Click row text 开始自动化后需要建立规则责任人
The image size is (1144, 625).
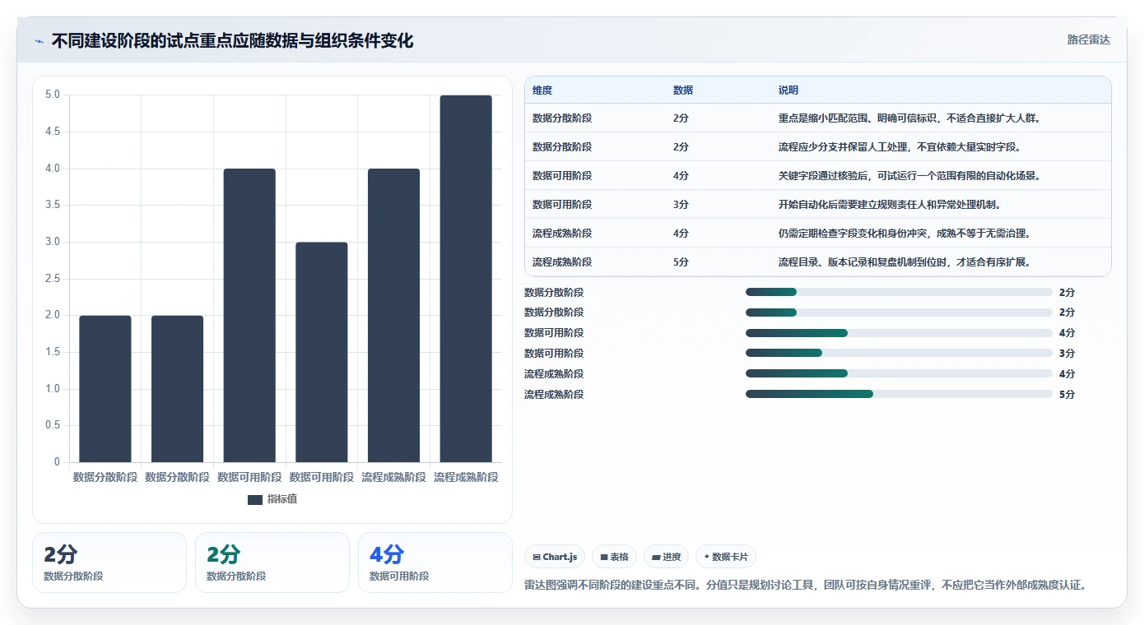click(x=854, y=205)
